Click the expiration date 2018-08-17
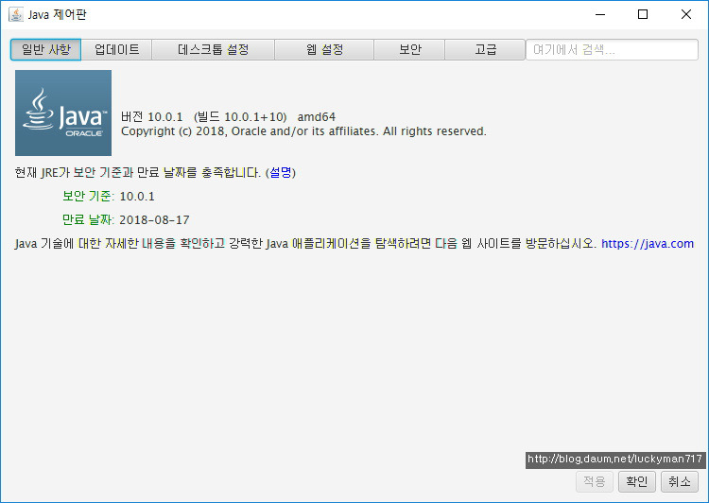709x503 pixels. (x=154, y=220)
